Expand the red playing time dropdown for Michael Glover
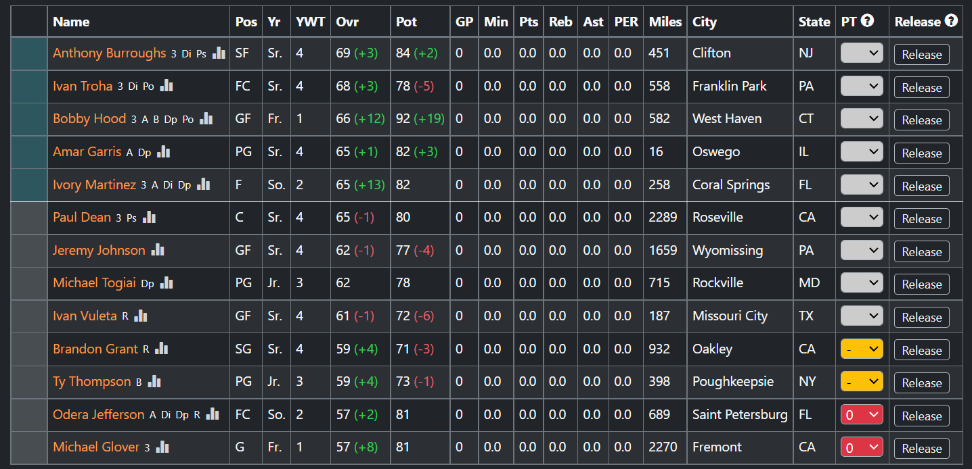Image resolution: width=972 pixels, height=469 pixels. point(862,447)
